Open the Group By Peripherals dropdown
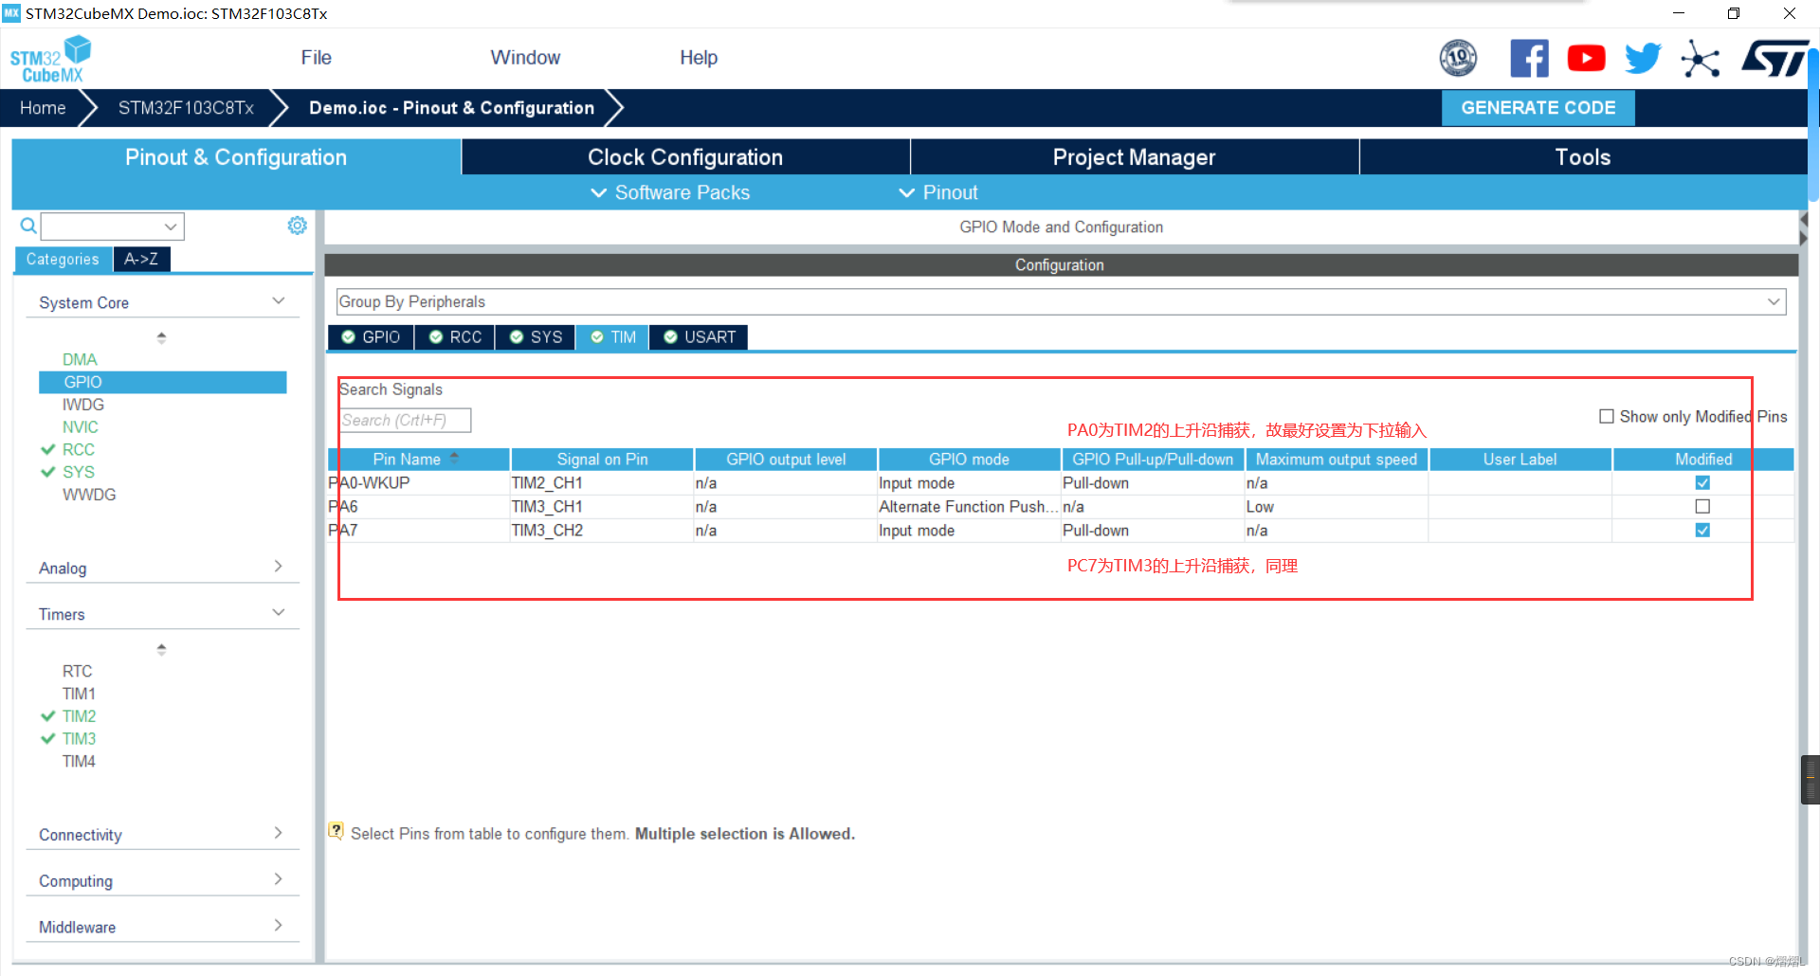The width and height of the screenshot is (1820, 976). (x=1062, y=301)
